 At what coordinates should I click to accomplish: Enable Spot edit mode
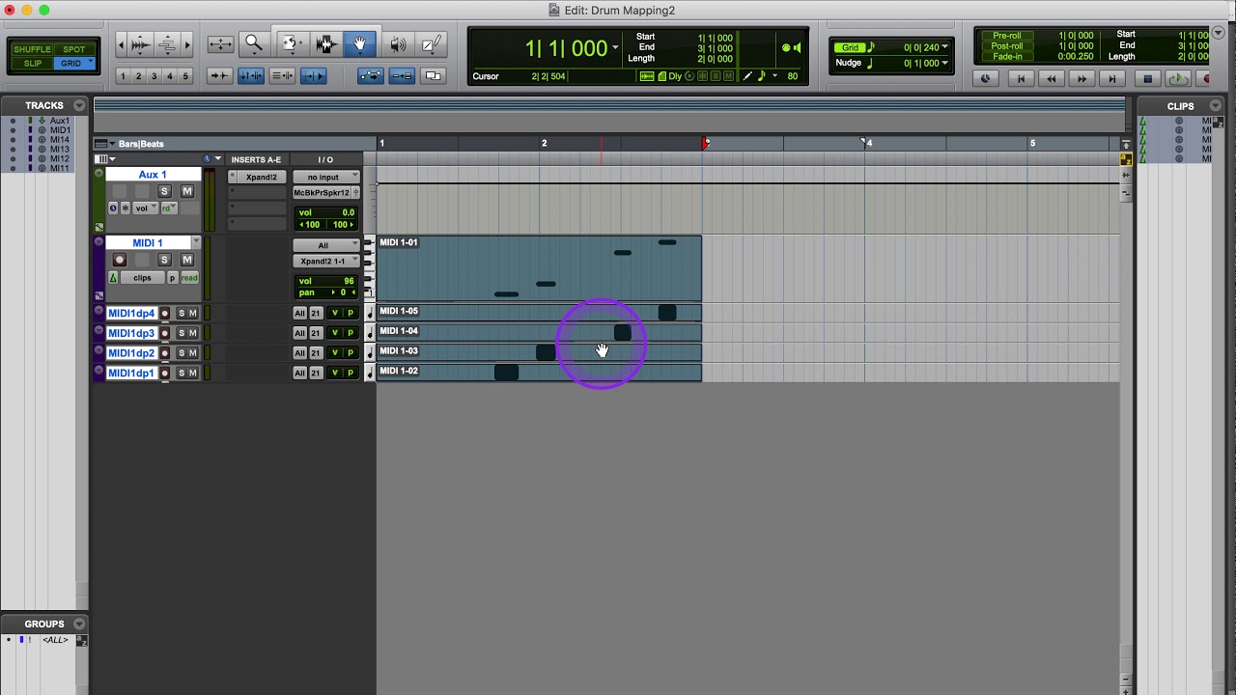[x=74, y=49]
